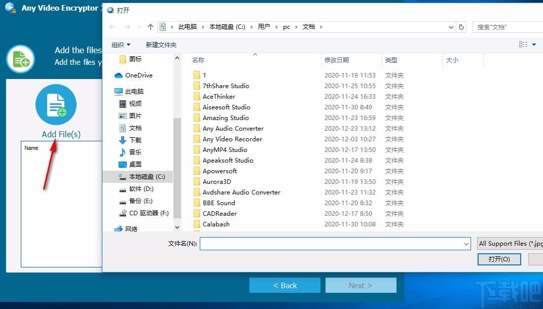Refresh the current folder view

461,27
